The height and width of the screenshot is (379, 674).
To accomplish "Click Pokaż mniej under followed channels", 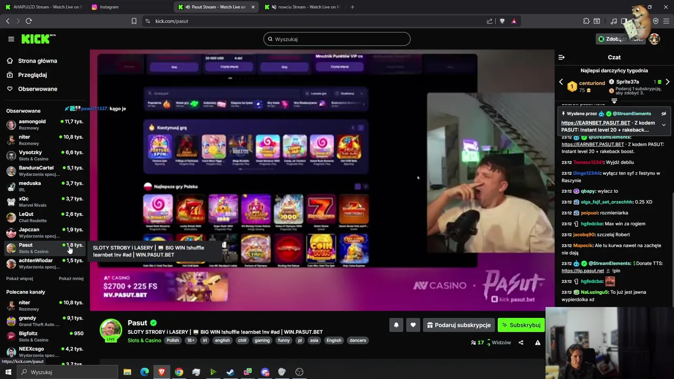I will click(x=71, y=278).
